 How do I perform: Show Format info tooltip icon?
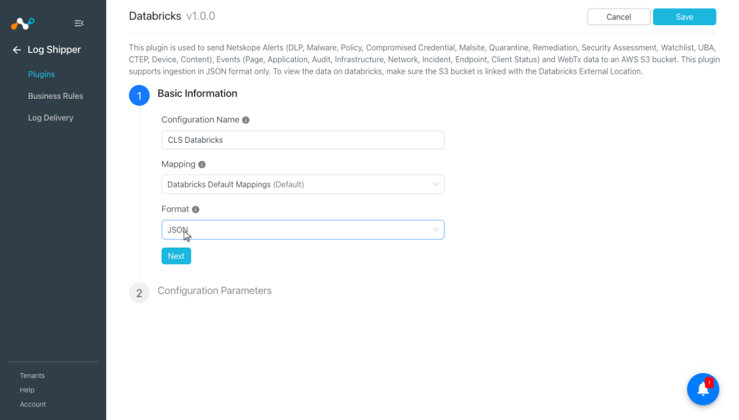(196, 209)
